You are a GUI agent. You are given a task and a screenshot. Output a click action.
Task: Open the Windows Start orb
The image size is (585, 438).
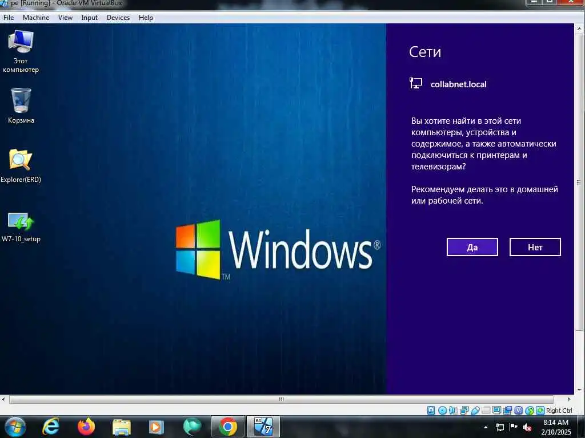click(15, 427)
